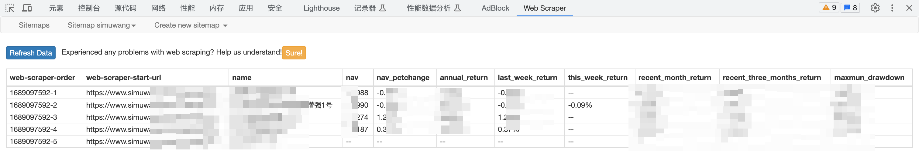Open the 记录器 tab
919x154 pixels.
370,8
